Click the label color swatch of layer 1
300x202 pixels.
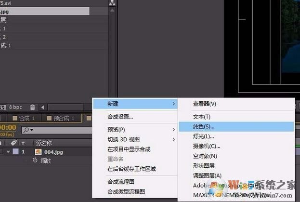(15, 152)
